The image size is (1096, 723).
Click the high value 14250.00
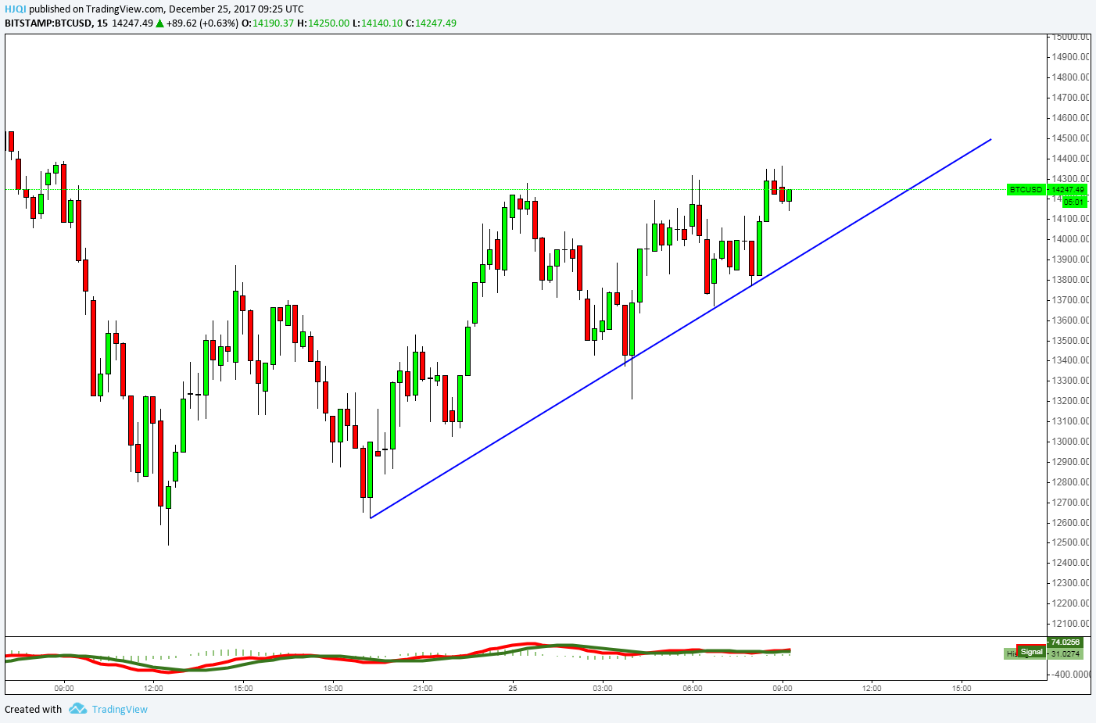click(x=328, y=23)
